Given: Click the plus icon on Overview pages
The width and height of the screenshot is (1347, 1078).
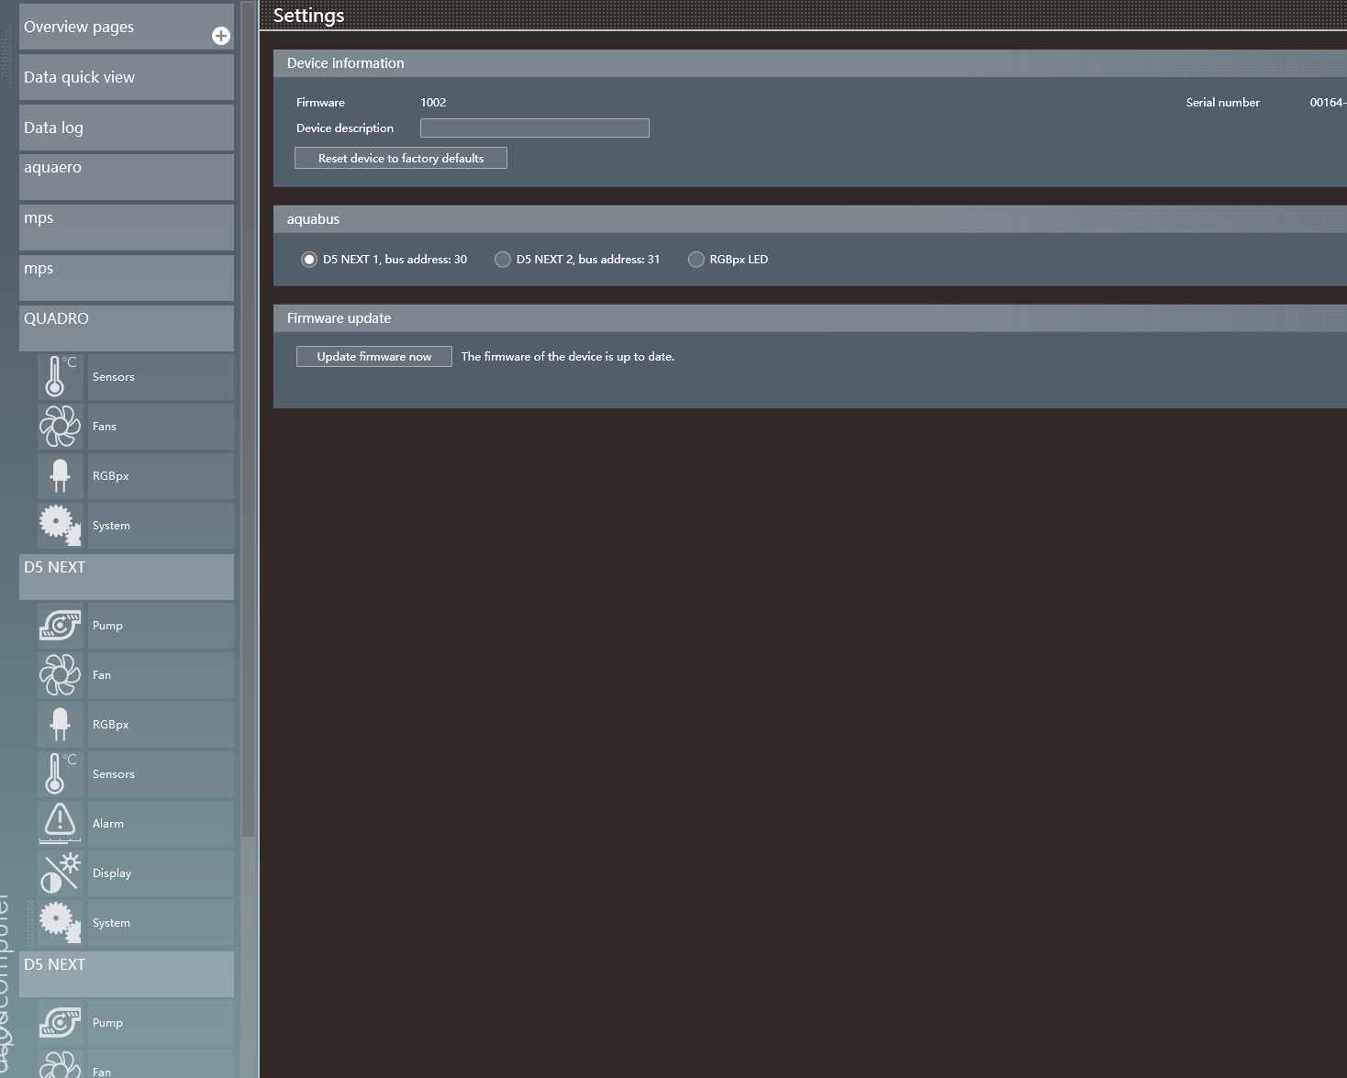Looking at the screenshot, I should [x=220, y=36].
